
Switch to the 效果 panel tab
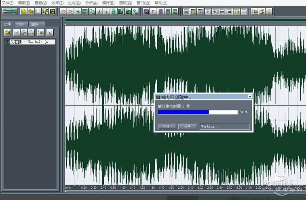coord(20,24)
